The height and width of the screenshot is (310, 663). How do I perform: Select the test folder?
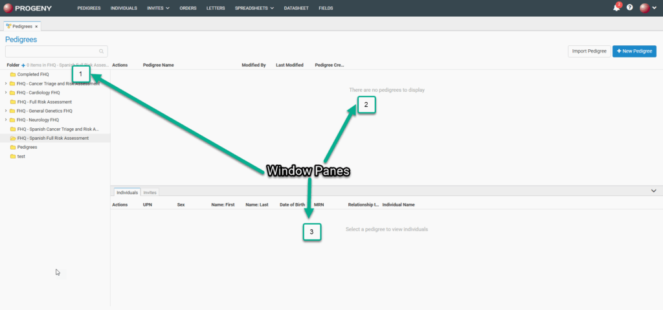(x=22, y=156)
